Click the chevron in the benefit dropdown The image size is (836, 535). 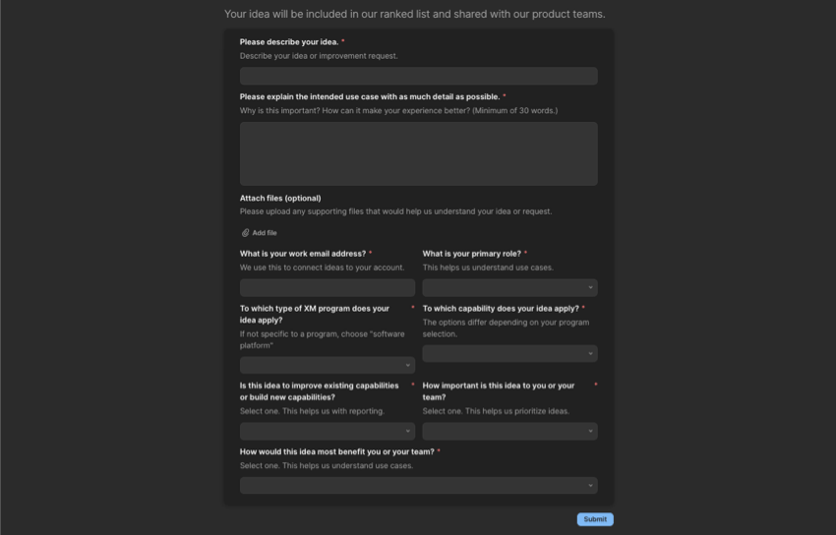[590, 486]
